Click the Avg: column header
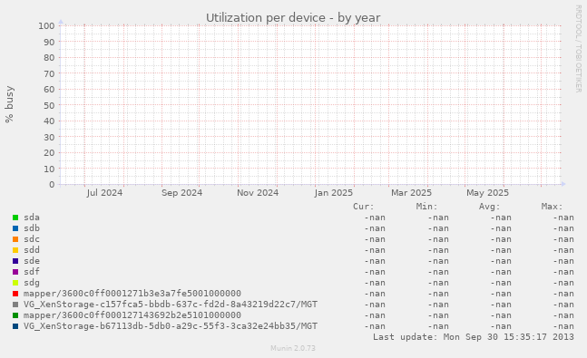 [x=490, y=207]
